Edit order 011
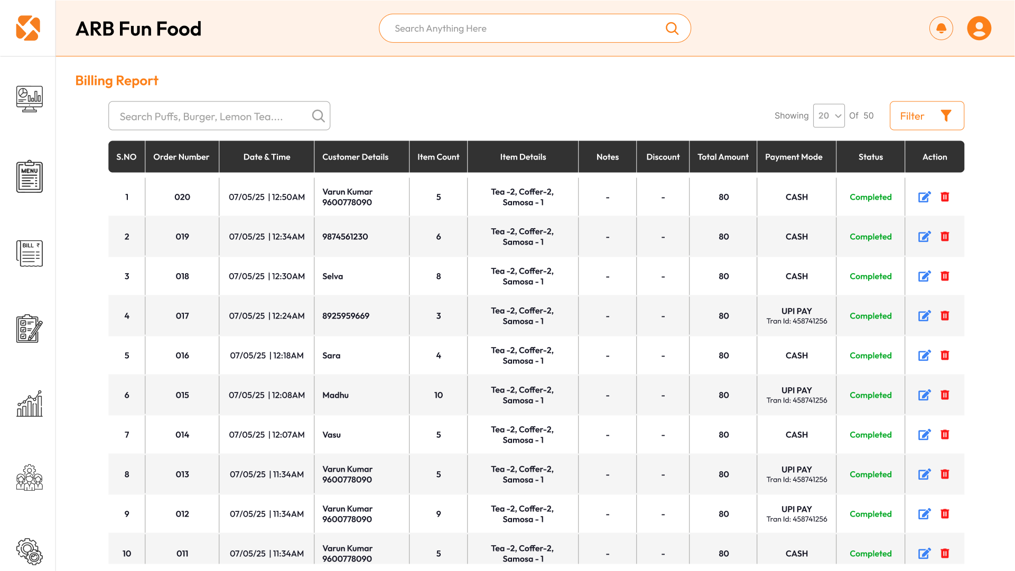 (924, 554)
